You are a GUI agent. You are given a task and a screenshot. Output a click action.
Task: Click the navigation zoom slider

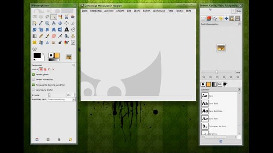[x=217, y=72]
